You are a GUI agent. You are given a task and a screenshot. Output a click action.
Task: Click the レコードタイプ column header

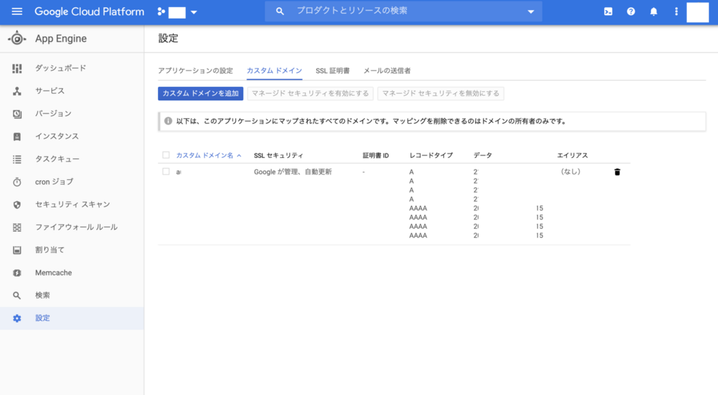coord(431,156)
